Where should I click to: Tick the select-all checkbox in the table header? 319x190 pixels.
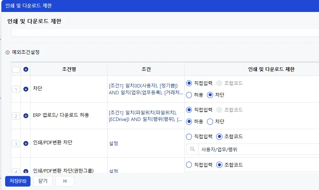[16, 69]
